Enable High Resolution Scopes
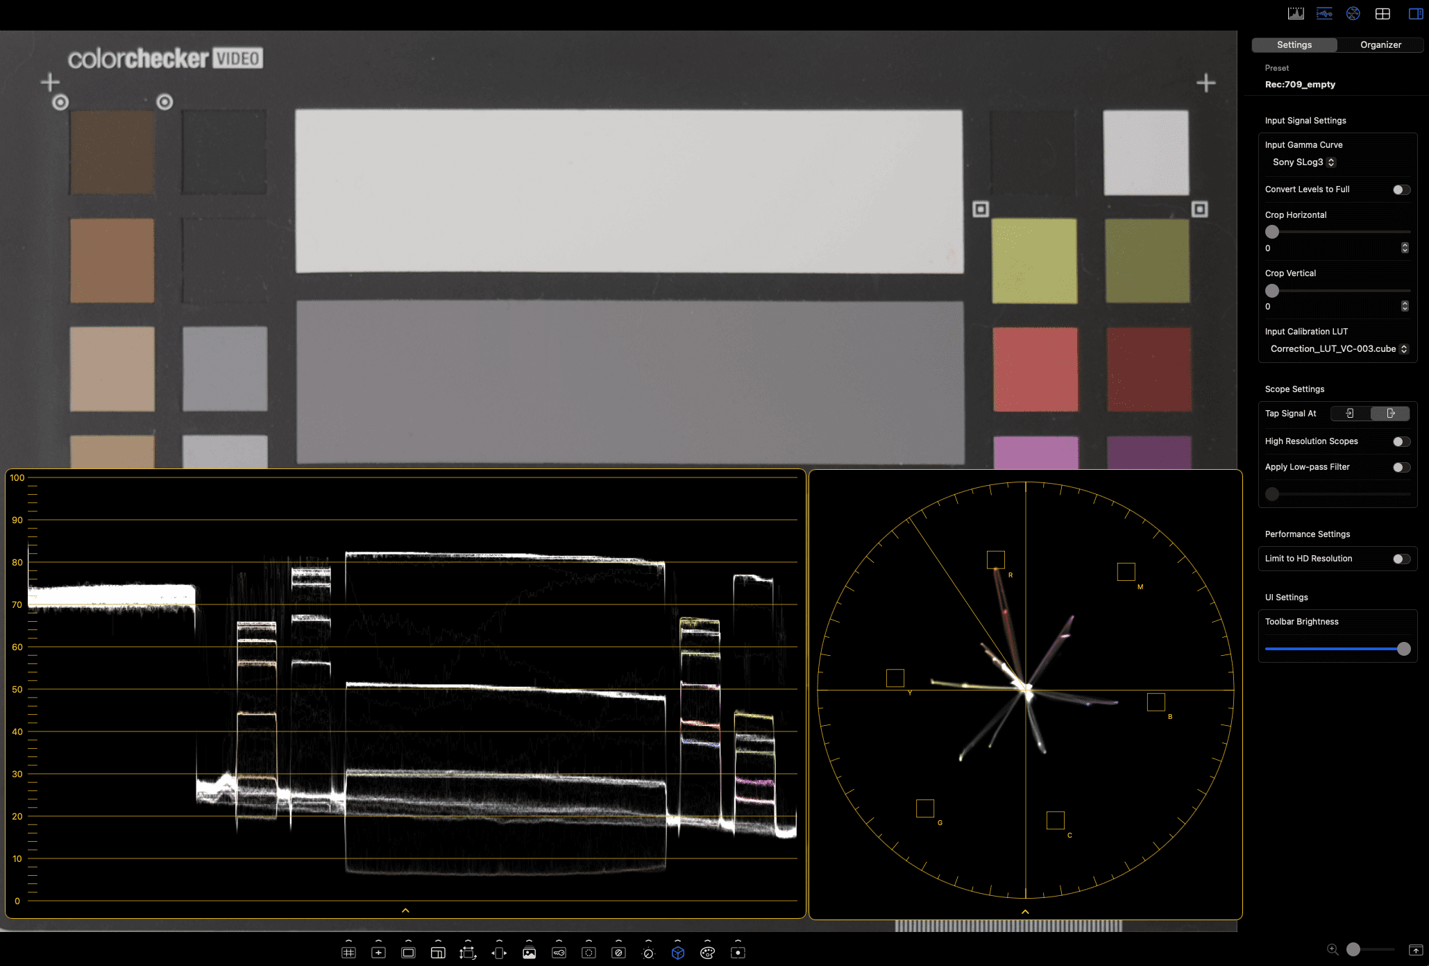The width and height of the screenshot is (1429, 966). point(1399,441)
